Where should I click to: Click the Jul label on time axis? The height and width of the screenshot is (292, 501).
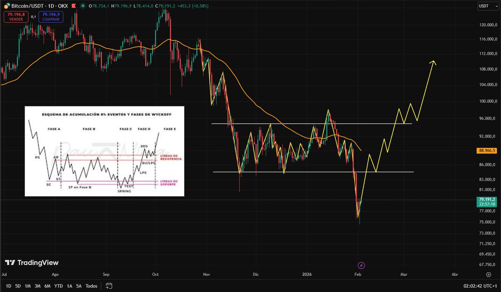click(x=4, y=275)
